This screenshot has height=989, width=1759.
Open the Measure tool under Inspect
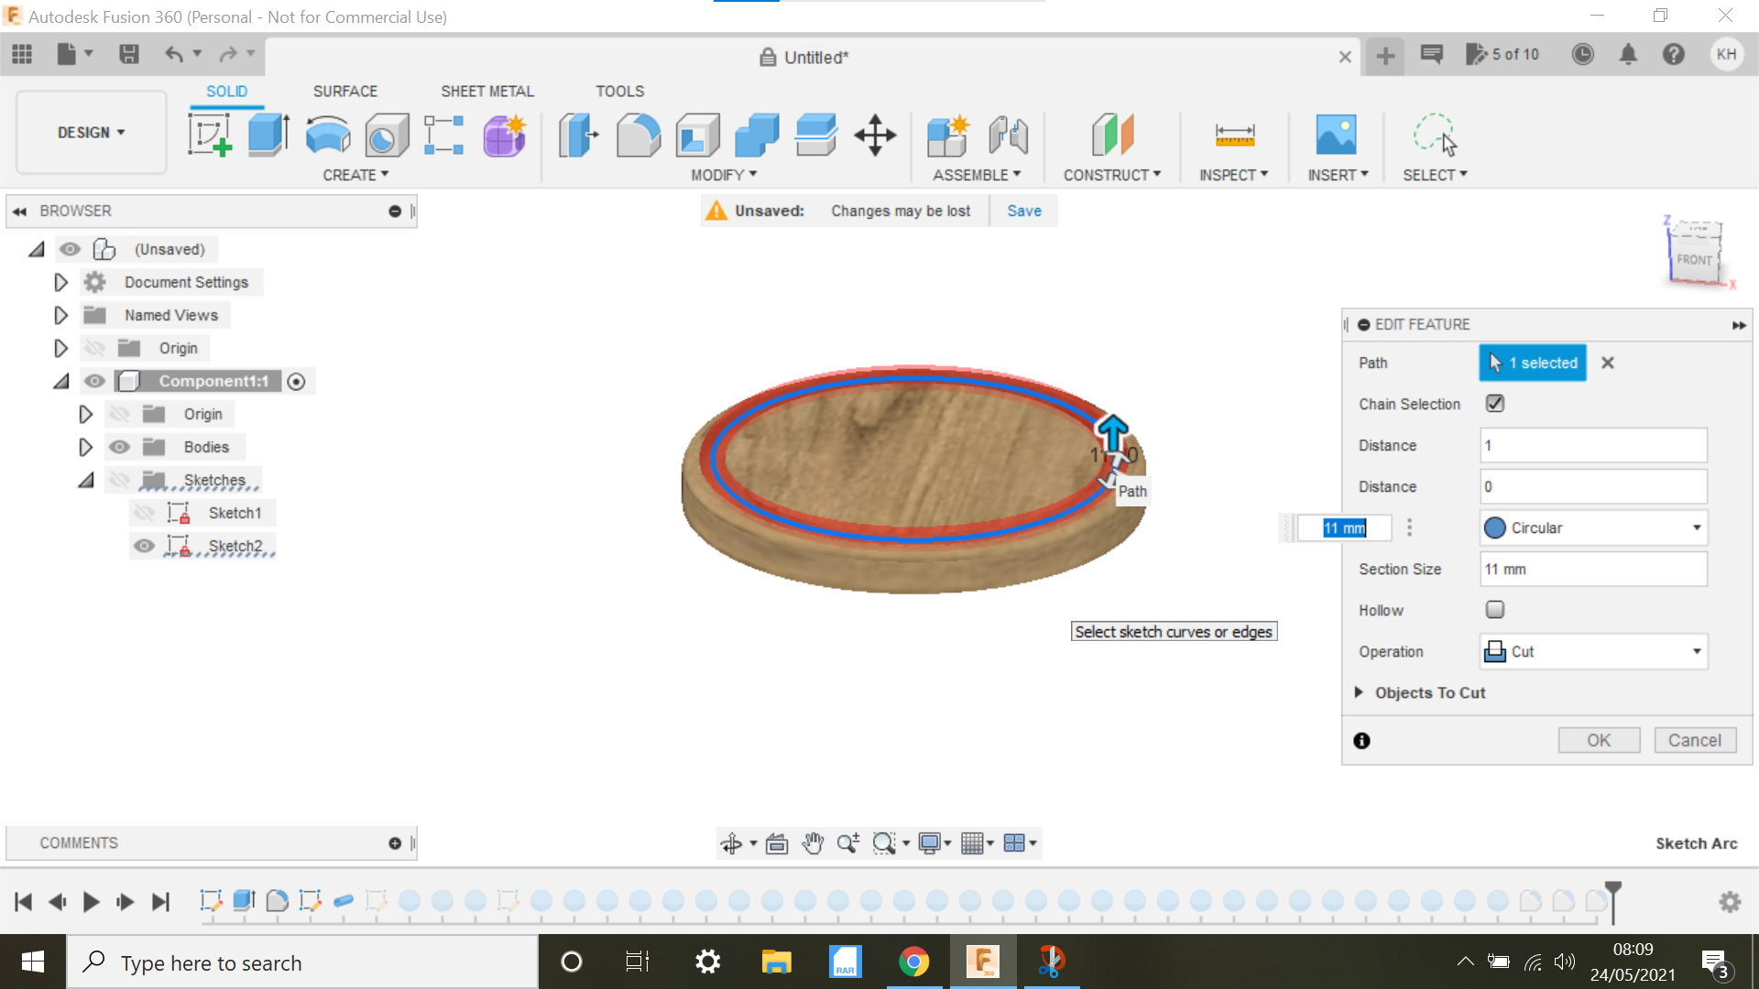tap(1234, 135)
